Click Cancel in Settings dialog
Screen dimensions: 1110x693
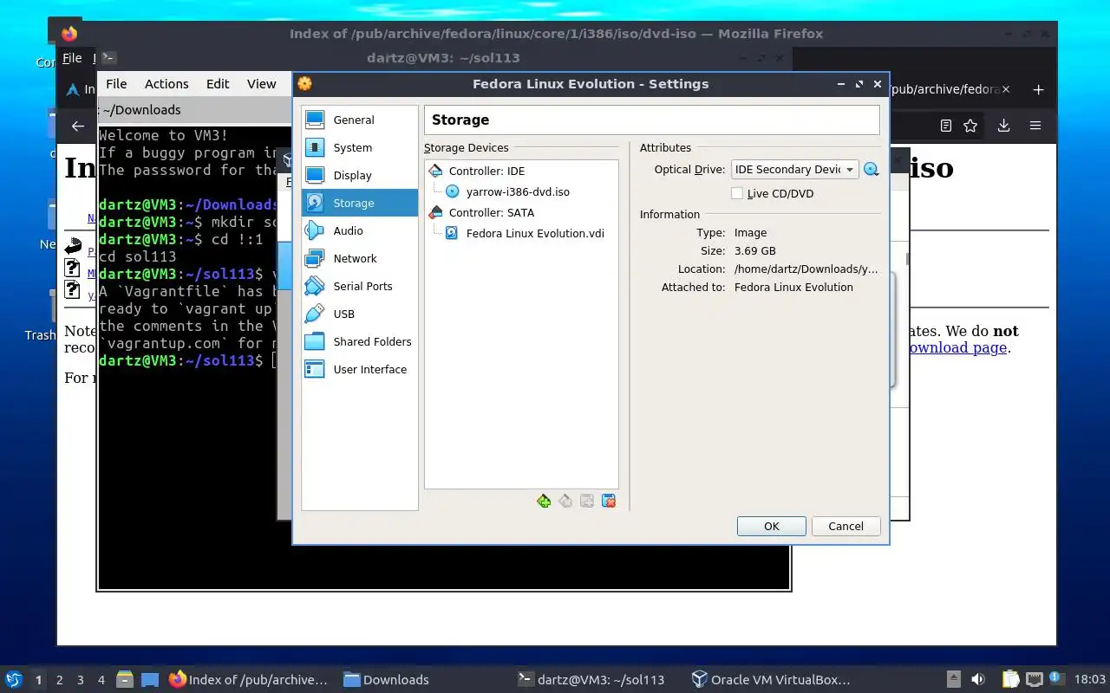(846, 526)
